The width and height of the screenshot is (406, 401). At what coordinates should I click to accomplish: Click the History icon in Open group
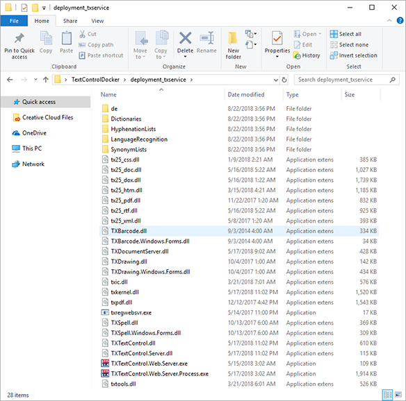(297, 56)
